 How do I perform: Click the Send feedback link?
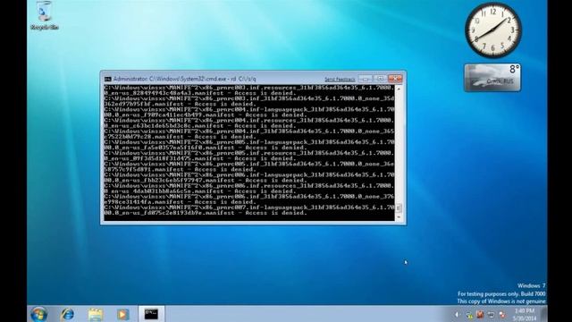click(340, 80)
